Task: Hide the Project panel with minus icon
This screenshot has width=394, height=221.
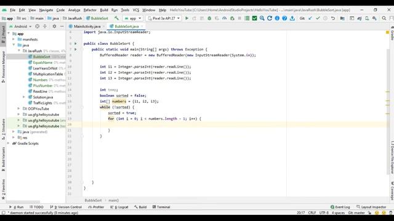Action: pyautogui.click(x=62, y=26)
